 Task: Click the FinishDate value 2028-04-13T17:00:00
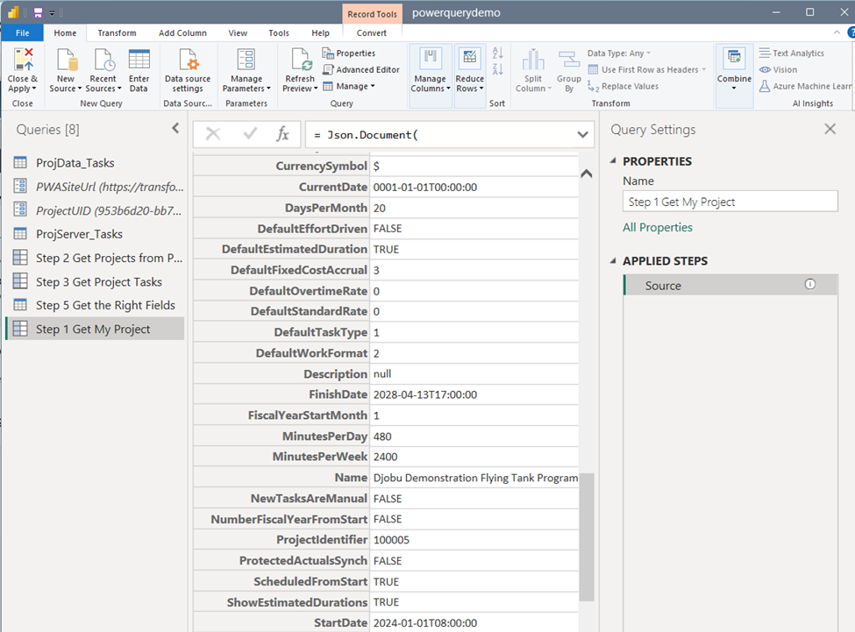[425, 394]
